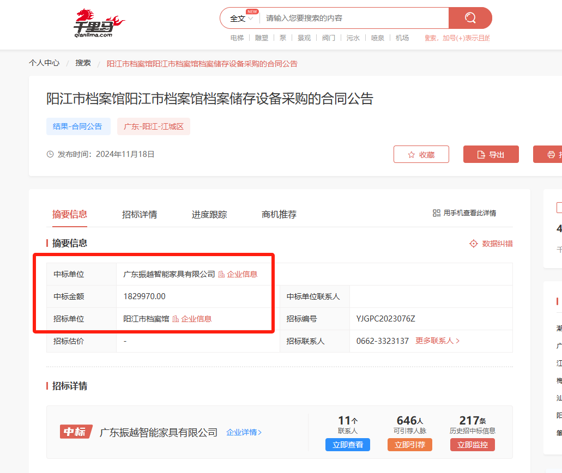Click the 导出 export button
The width and height of the screenshot is (562, 473).
(x=491, y=154)
